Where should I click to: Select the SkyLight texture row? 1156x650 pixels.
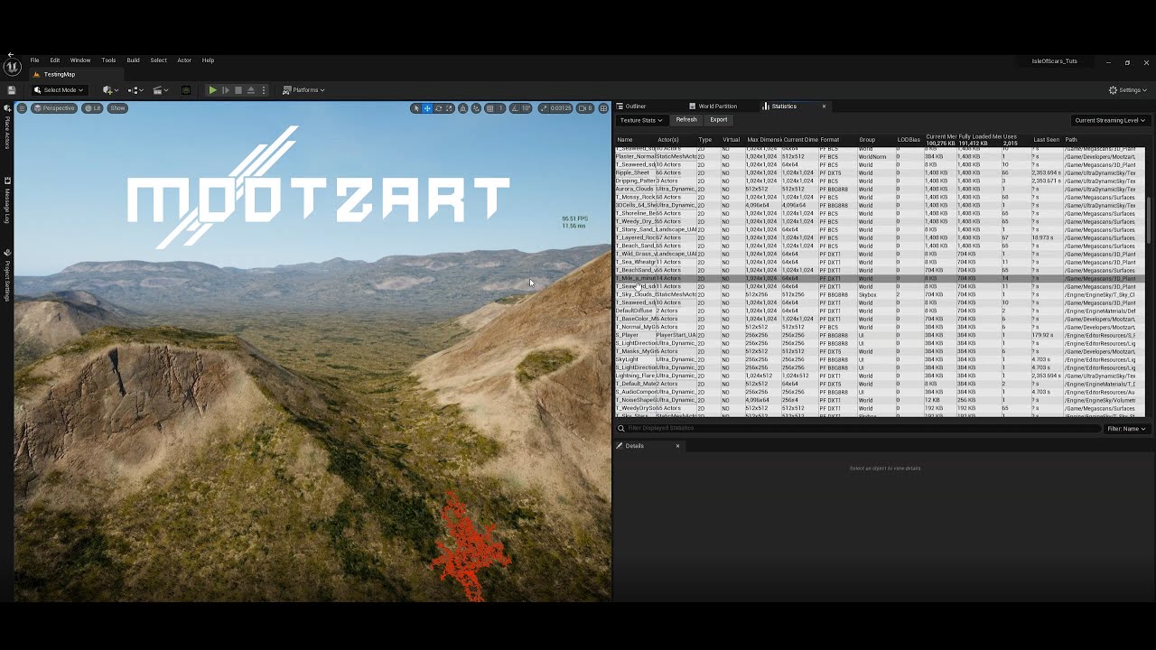[x=880, y=359]
